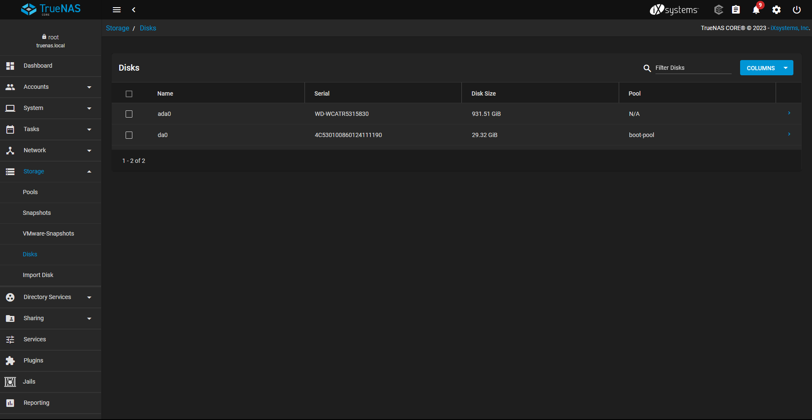Sort by Pool column header
The image size is (812, 420).
pyautogui.click(x=635, y=93)
